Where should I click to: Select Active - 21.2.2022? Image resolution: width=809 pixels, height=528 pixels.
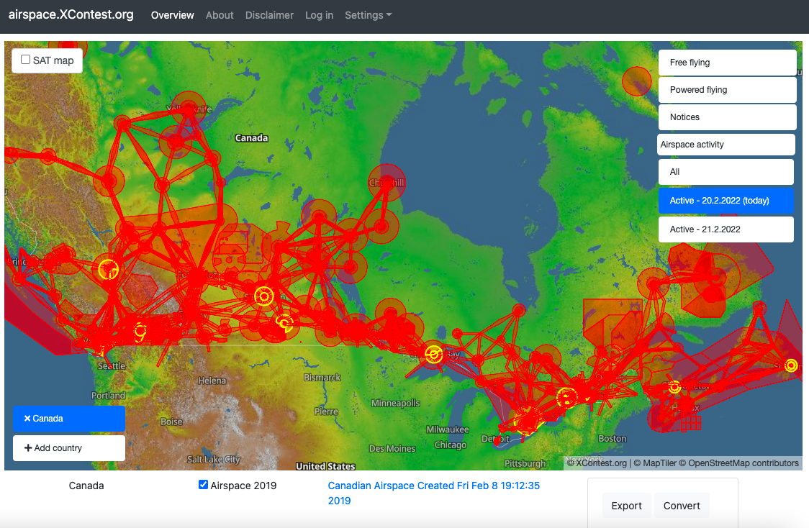point(726,229)
